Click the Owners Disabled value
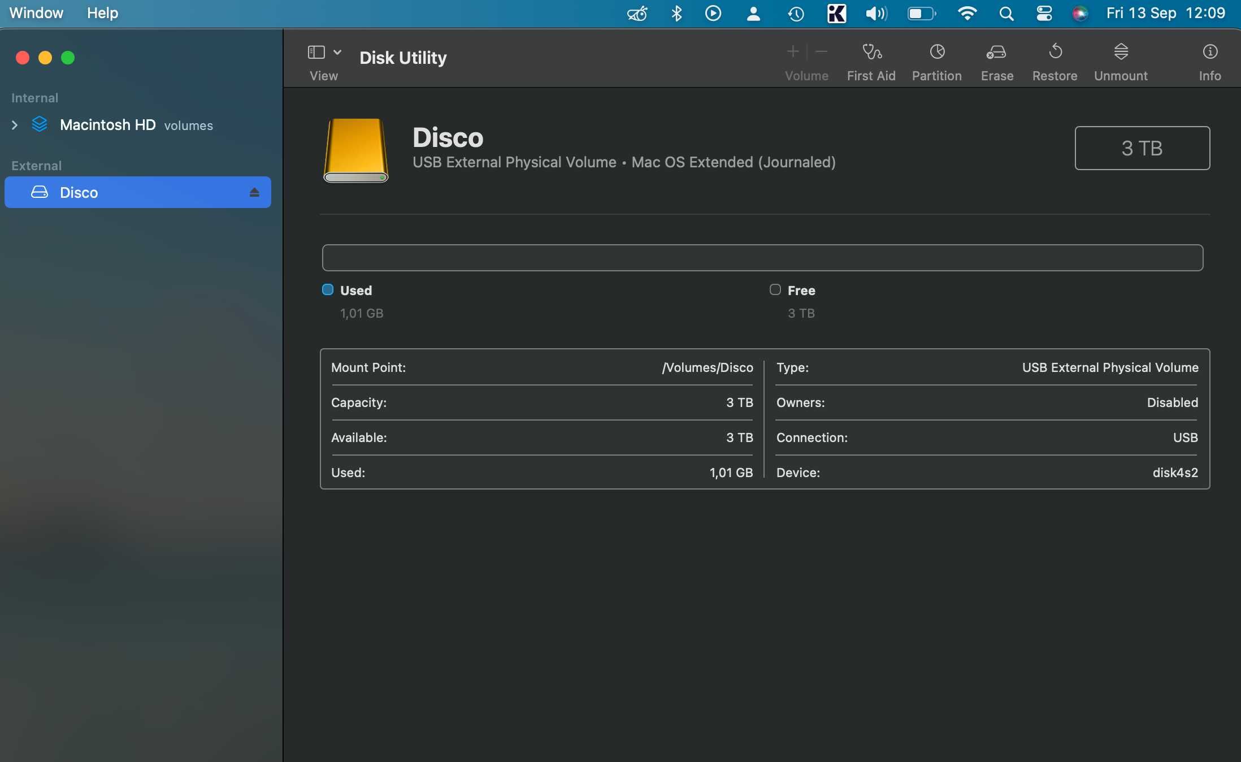1241x762 pixels. (x=1173, y=402)
